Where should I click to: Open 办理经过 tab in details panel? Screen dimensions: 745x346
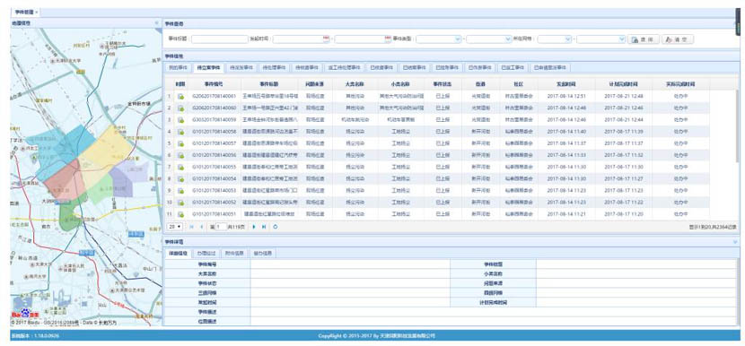pos(206,254)
